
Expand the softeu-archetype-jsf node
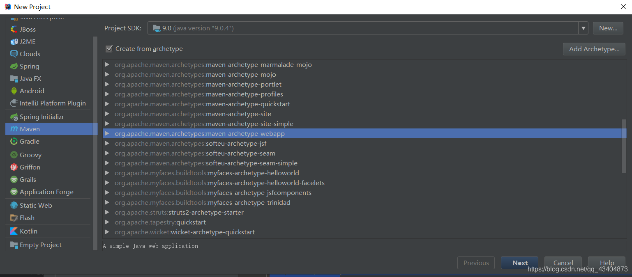pos(107,143)
